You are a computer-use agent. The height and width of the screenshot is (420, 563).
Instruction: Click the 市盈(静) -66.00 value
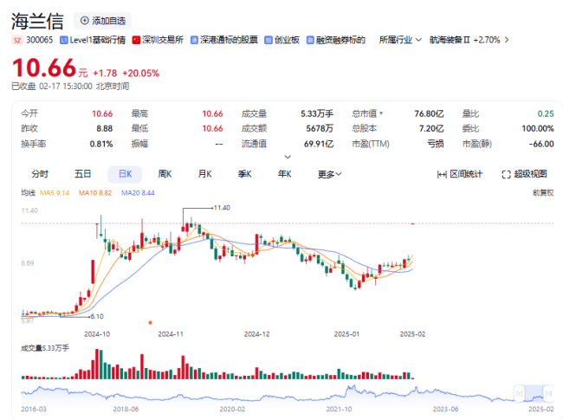541,144
